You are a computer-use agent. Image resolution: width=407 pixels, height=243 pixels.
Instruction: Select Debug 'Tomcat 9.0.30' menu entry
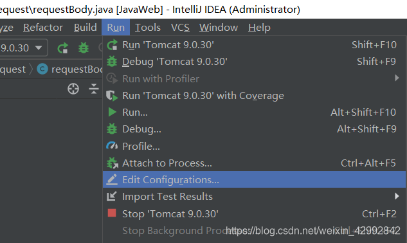tap(255, 62)
